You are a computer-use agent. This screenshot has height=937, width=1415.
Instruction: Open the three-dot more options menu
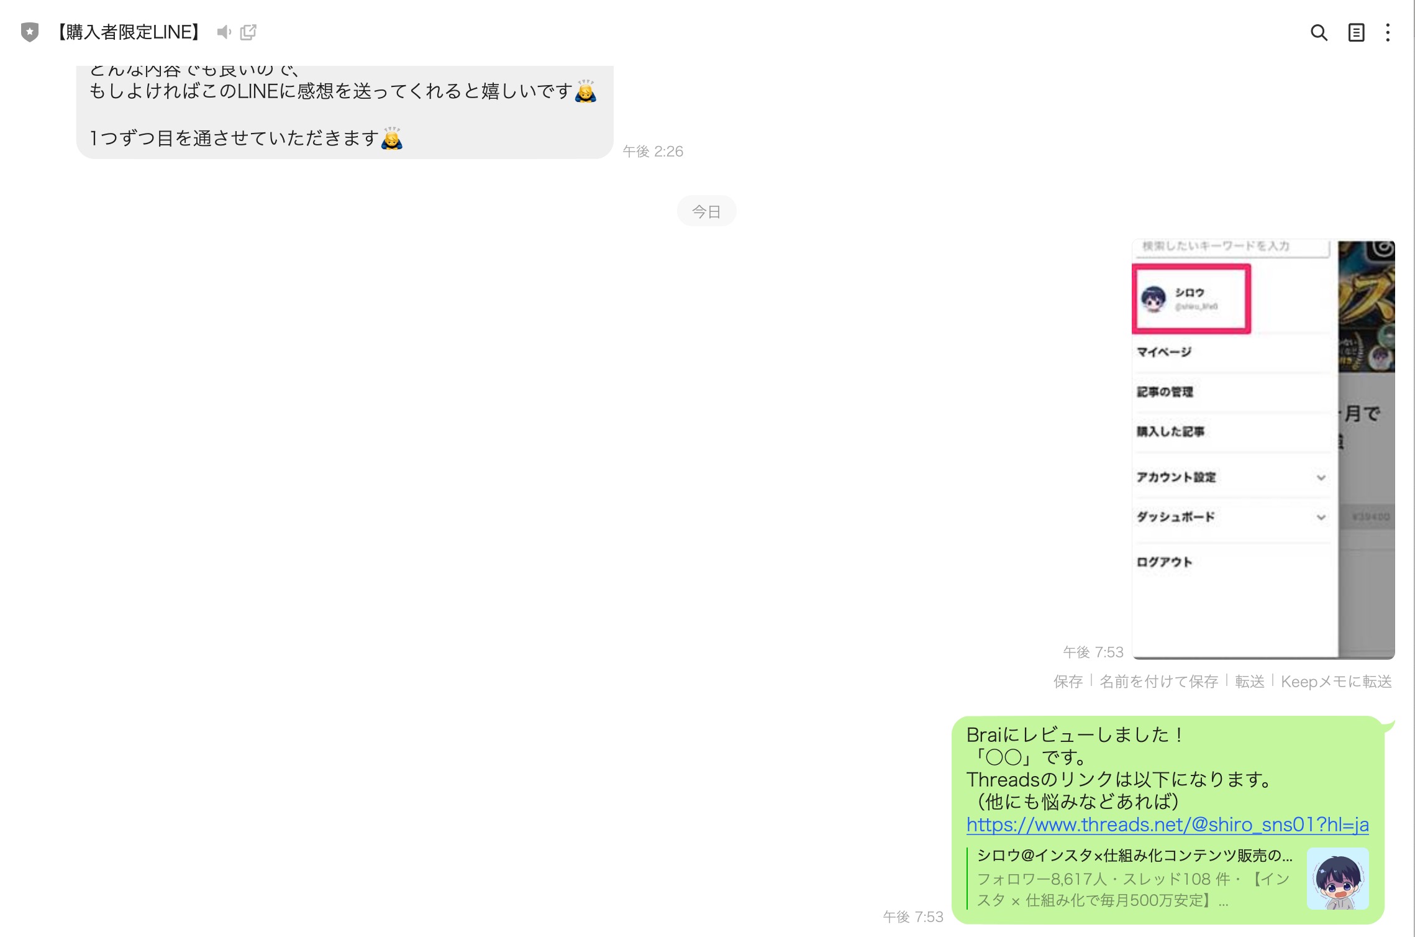point(1388,32)
